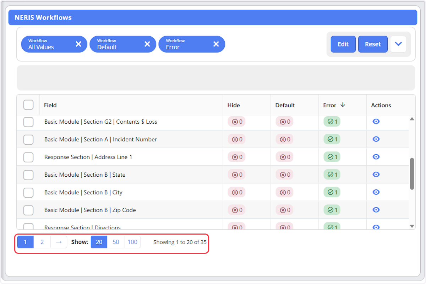Show 100 rows per page

point(132,242)
